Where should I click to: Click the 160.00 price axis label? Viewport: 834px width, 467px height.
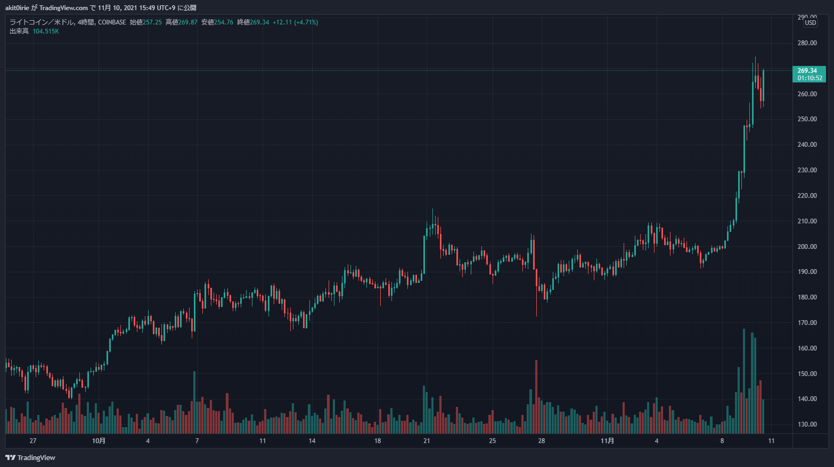click(x=807, y=348)
